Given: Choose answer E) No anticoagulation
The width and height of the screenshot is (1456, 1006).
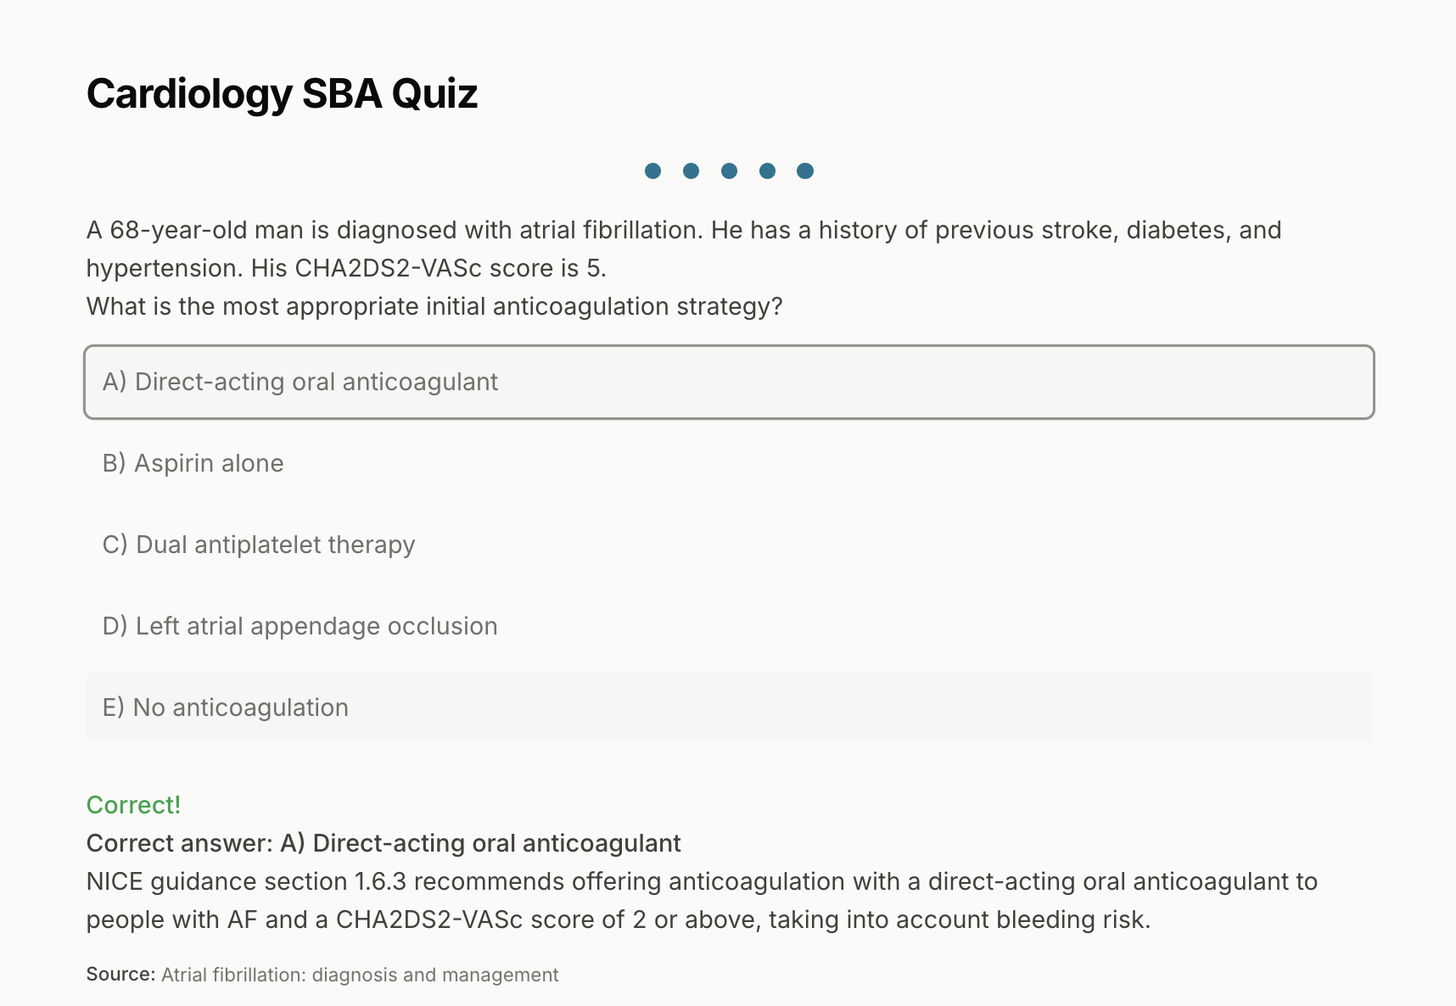Looking at the screenshot, I should tap(728, 707).
